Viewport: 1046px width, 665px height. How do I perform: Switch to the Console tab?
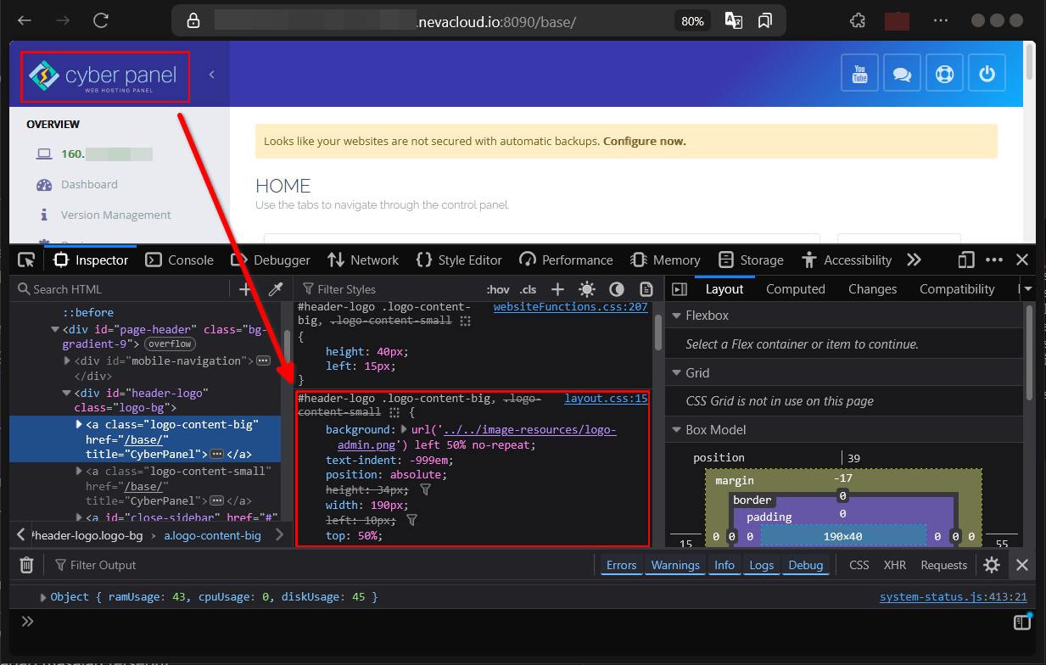pyautogui.click(x=179, y=260)
